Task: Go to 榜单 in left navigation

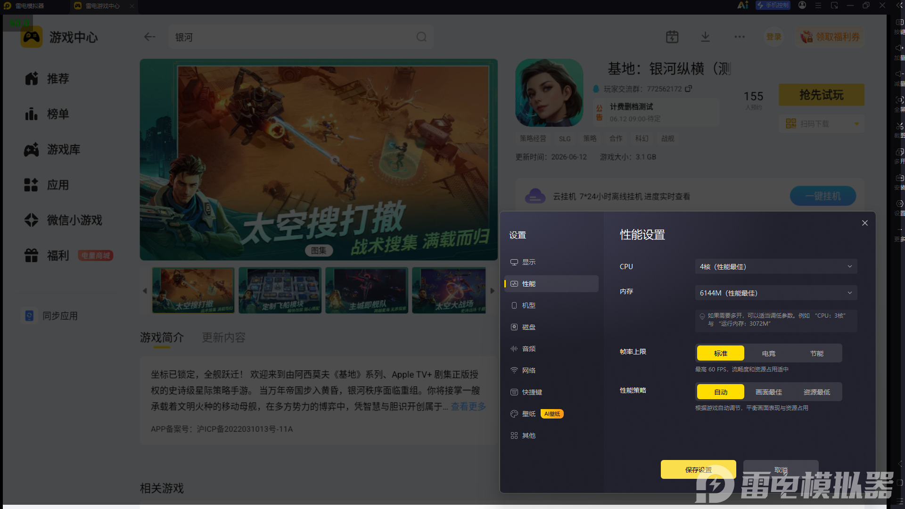Action: (47, 114)
